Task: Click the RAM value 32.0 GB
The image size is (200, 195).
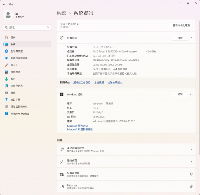Action: [104, 56]
